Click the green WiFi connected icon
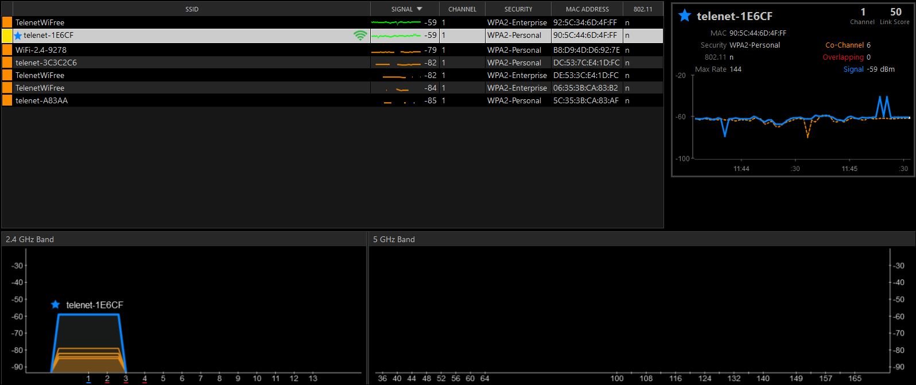 pos(360,36)
